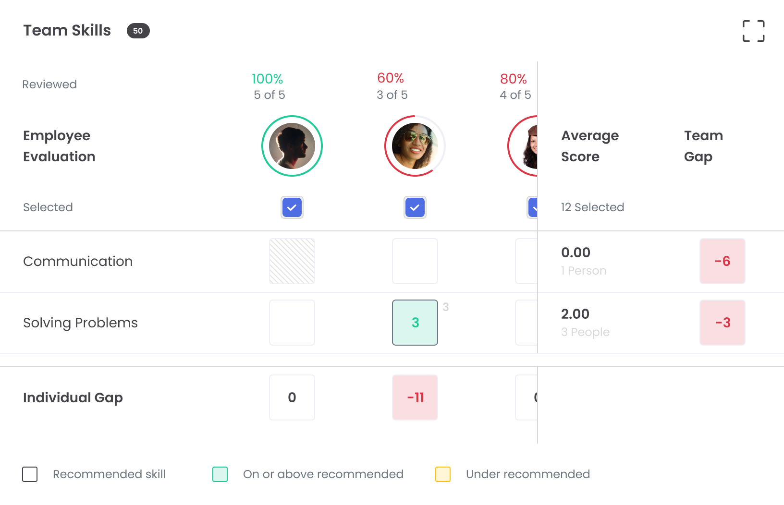Click the red -11 Individual Gap badge
784x505 pixels.
coord(415,397)
